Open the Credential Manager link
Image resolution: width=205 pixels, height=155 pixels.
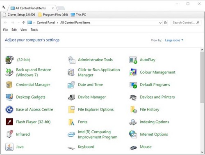pyautogui.click(x=33, y=85)
